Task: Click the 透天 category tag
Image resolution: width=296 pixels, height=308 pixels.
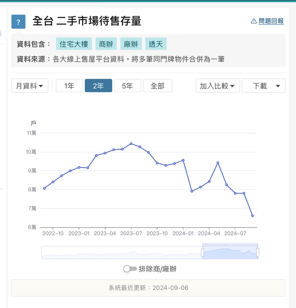Action: [156, 44]
